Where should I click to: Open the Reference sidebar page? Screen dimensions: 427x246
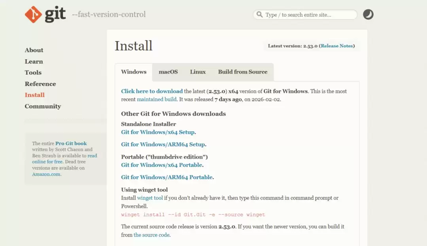[x=40, y=84]
